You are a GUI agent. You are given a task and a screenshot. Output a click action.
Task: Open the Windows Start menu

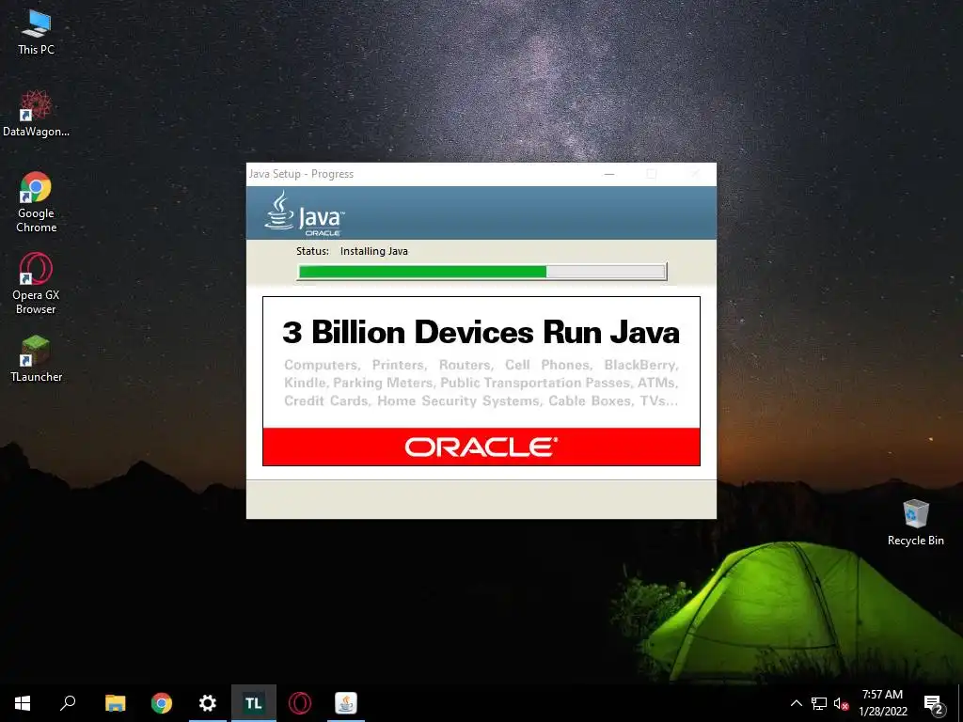[23, 703]
